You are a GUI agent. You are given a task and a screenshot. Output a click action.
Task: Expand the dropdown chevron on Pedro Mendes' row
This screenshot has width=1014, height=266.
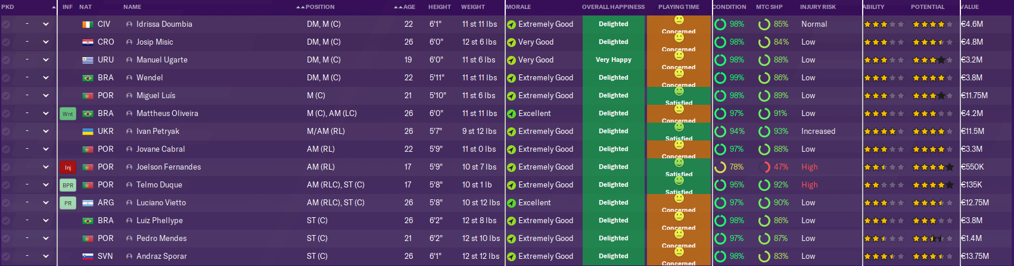tap(46, 239)
